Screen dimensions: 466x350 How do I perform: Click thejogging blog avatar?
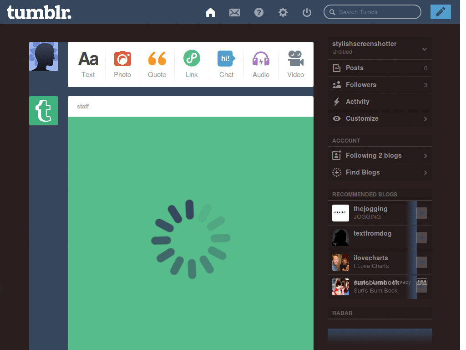340,213
